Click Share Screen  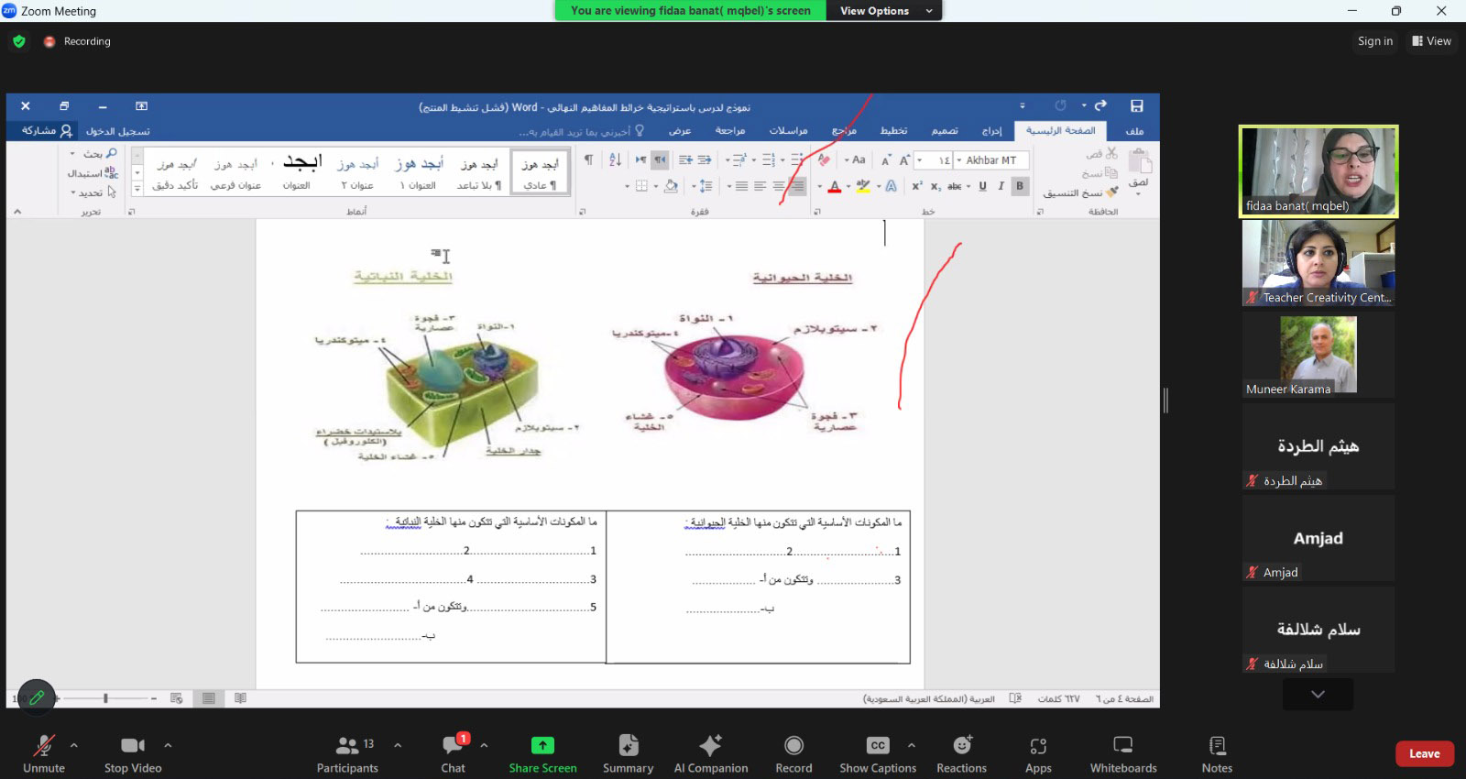tap(542, 753)
